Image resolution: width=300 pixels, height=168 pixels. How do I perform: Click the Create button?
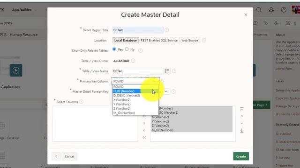(x=241, y=156)
